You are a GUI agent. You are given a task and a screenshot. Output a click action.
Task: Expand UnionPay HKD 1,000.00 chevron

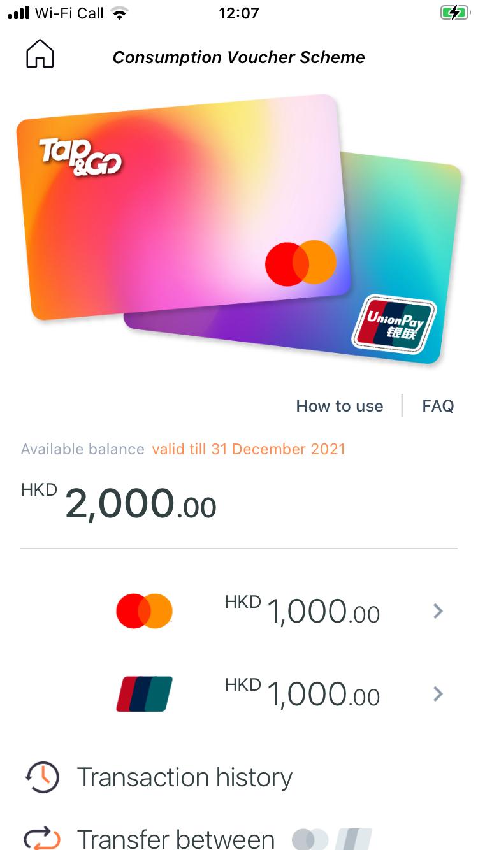(438, 693)
